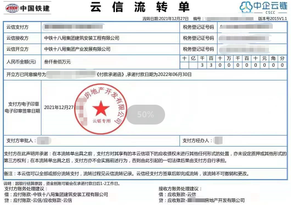291x205 pixels.
Task: Click the 借：应收账款-云信 line
Action: (x=177, y=195)
